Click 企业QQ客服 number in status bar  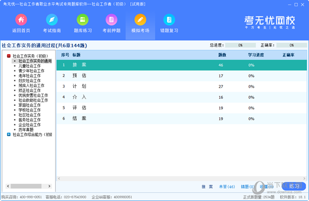[123, 197]
